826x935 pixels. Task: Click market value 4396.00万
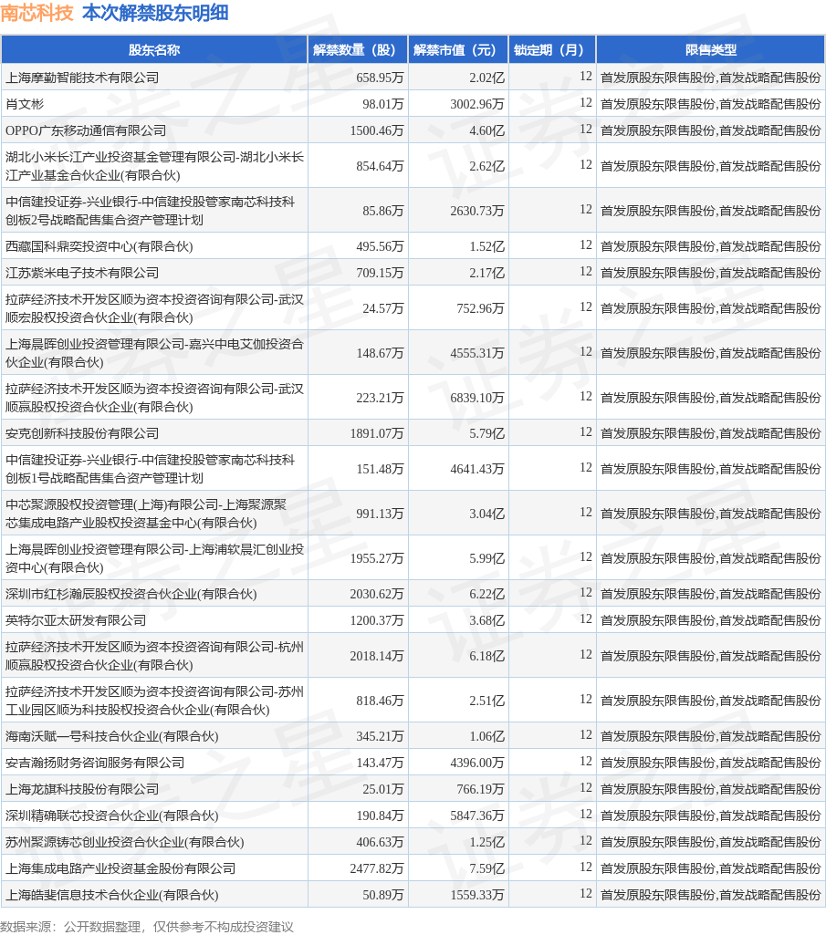point(476,763)
